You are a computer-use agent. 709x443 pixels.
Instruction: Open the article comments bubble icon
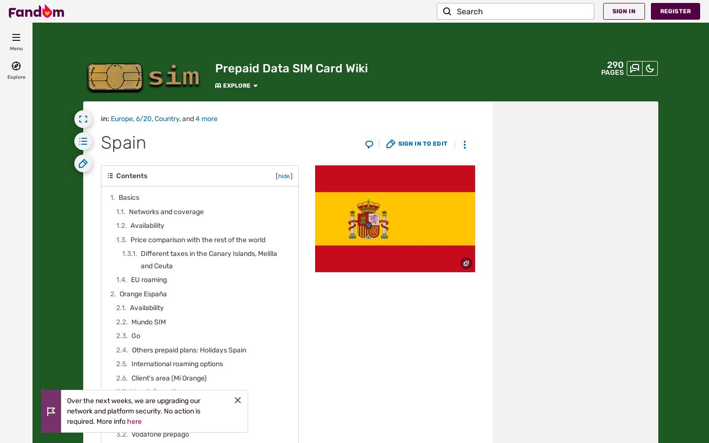(369, 144)
